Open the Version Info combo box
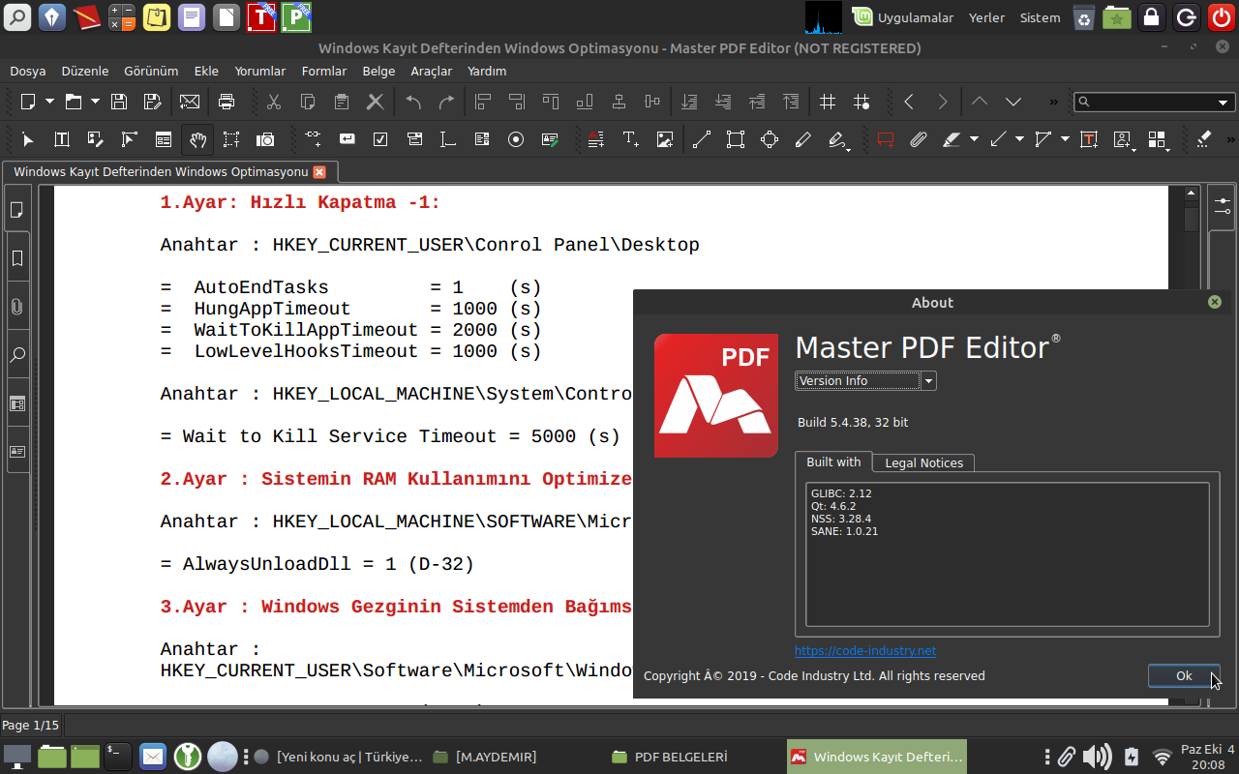Image resolution: width=1239 pixels, height=774 pixels. [x=865, y=381]
